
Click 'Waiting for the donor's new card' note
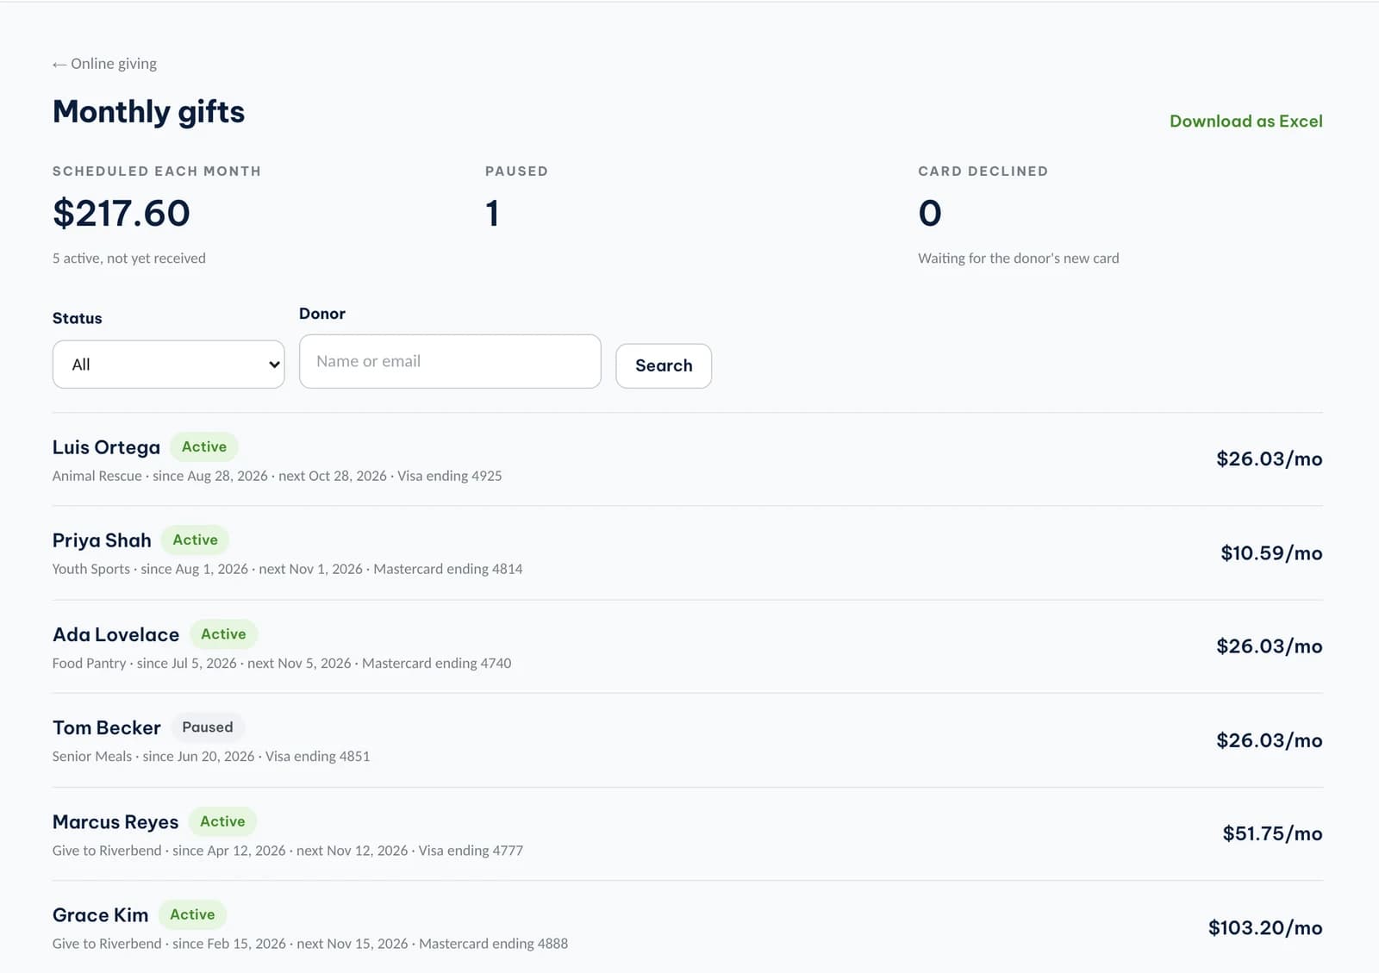pyautogui.click(x=1019, y=259)
